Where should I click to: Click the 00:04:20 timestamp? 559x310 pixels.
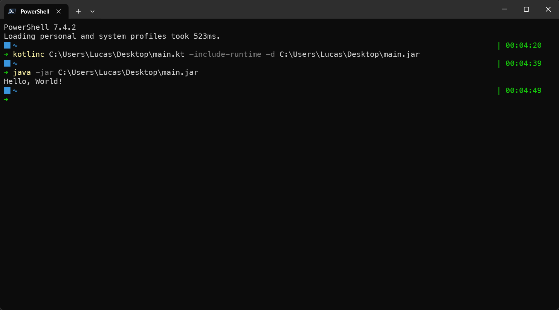click(x=523, y=45)
